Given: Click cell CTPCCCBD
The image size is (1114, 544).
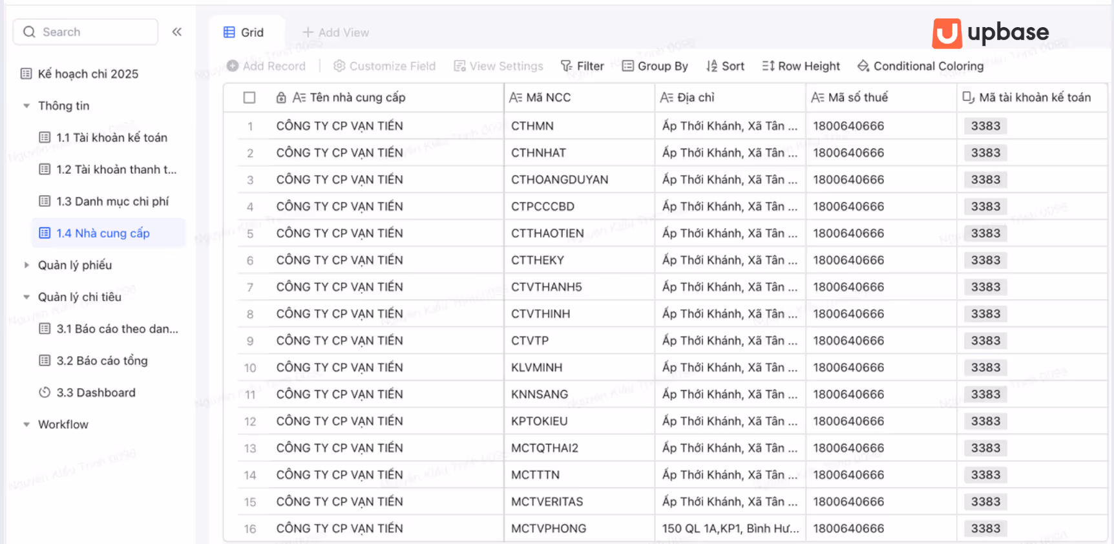Looking at the screenshot, I should 580,206.
